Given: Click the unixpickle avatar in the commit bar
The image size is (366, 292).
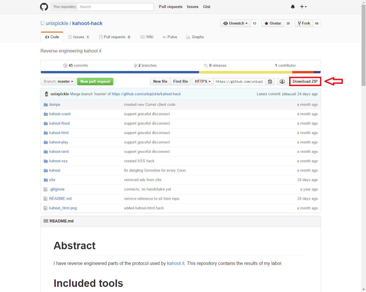Looking at the screenshot, I should tap(47, 94).
